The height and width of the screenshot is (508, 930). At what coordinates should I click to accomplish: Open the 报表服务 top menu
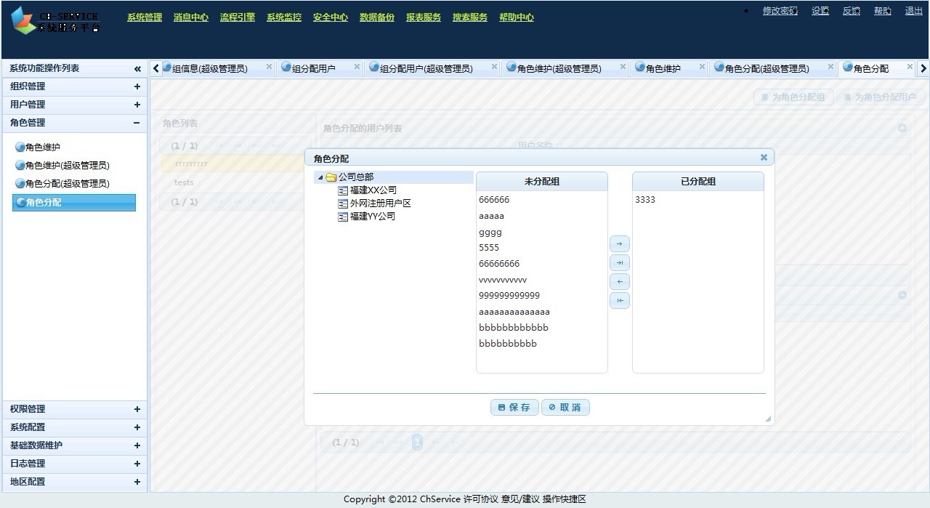point(424,17)
